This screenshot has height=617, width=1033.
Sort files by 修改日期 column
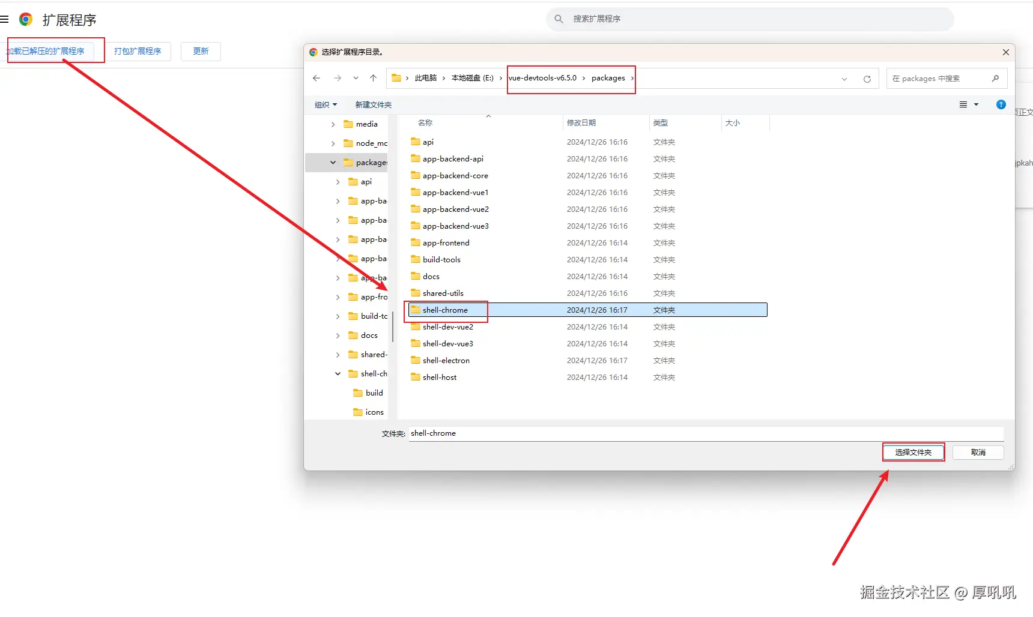point(581,122)
